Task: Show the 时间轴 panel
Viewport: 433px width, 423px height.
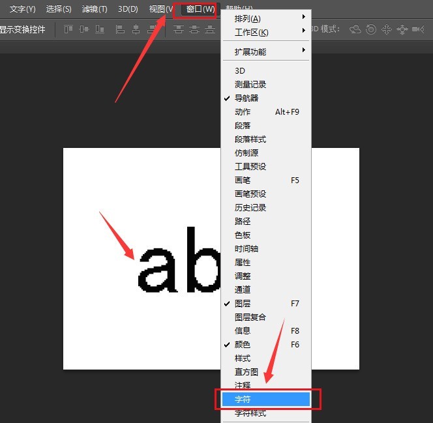Action: 266,248
